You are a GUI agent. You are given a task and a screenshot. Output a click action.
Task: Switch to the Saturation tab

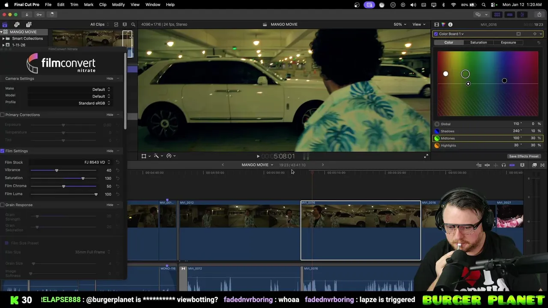(x=478, y=42)
